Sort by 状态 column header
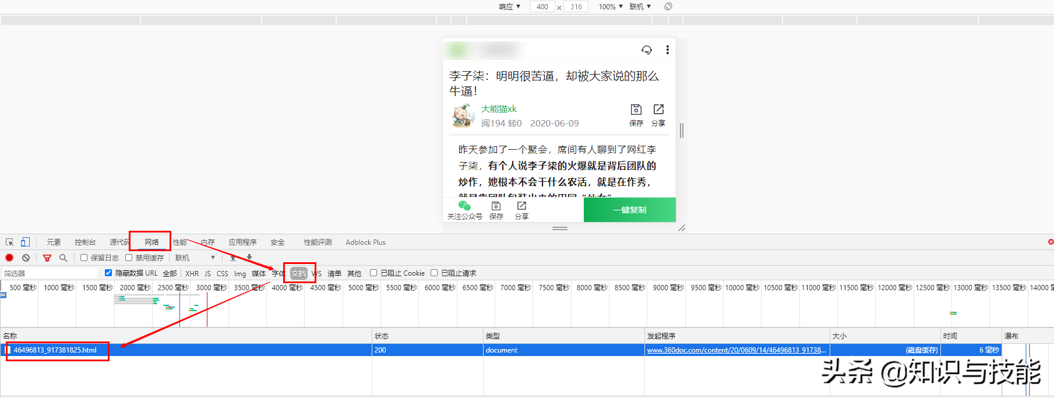 click(x=428, y=336)
